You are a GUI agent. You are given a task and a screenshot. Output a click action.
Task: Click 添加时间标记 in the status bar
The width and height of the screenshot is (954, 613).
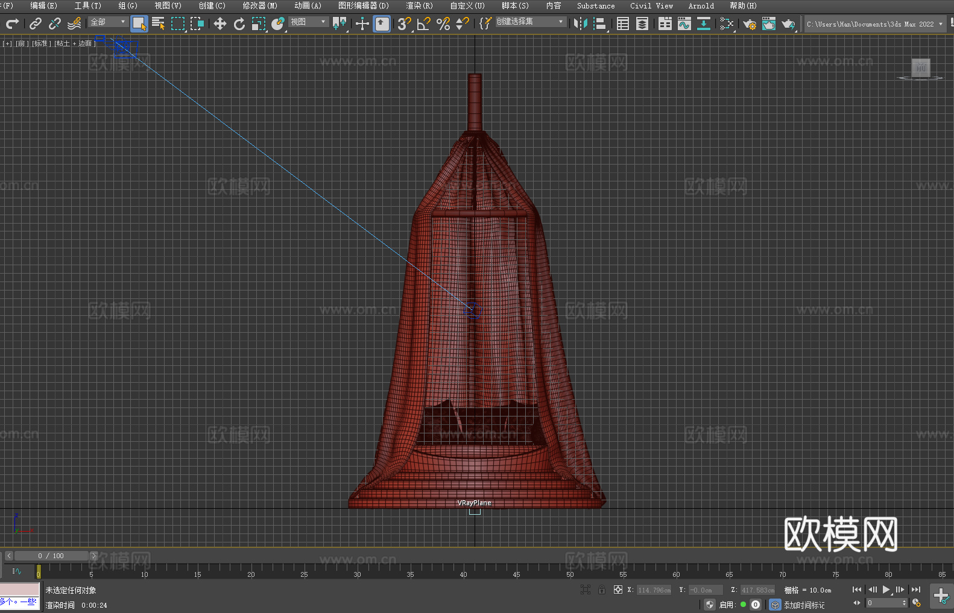804,605
